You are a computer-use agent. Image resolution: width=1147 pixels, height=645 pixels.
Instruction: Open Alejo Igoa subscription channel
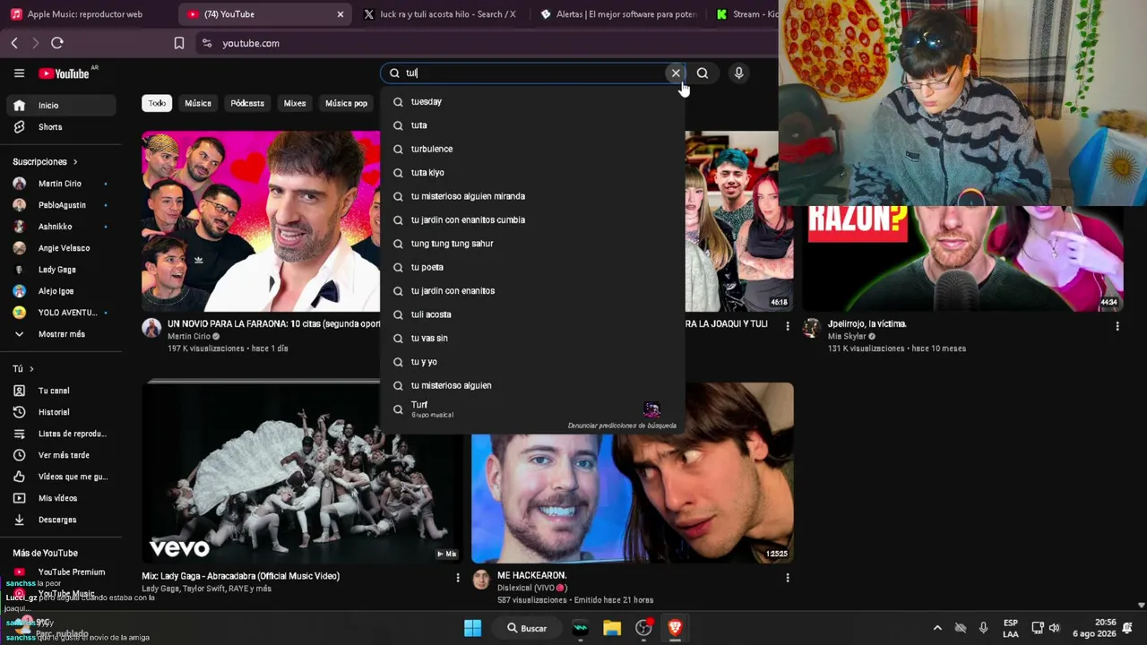click(x=61, y=291)
